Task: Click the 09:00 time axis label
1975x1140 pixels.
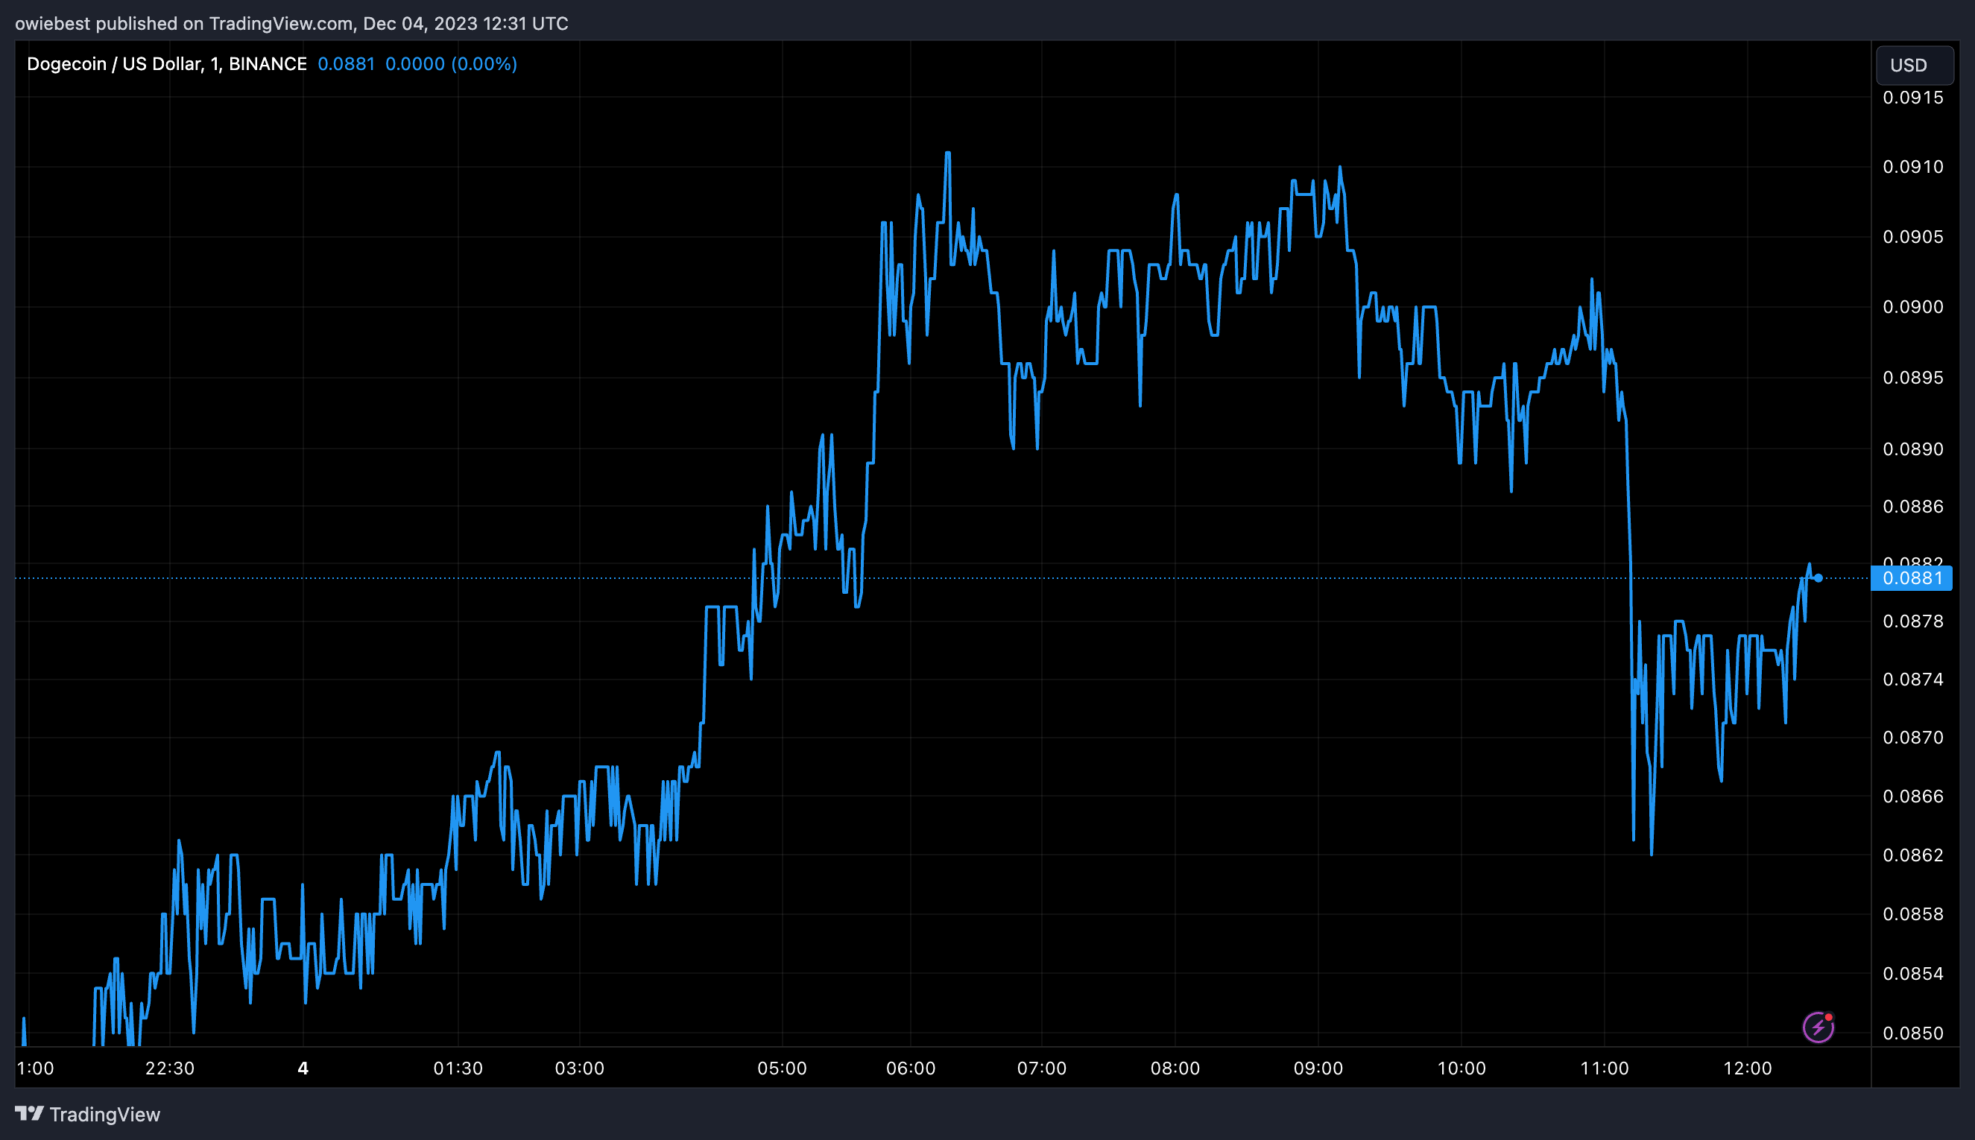Action: coord(1318,1068)
